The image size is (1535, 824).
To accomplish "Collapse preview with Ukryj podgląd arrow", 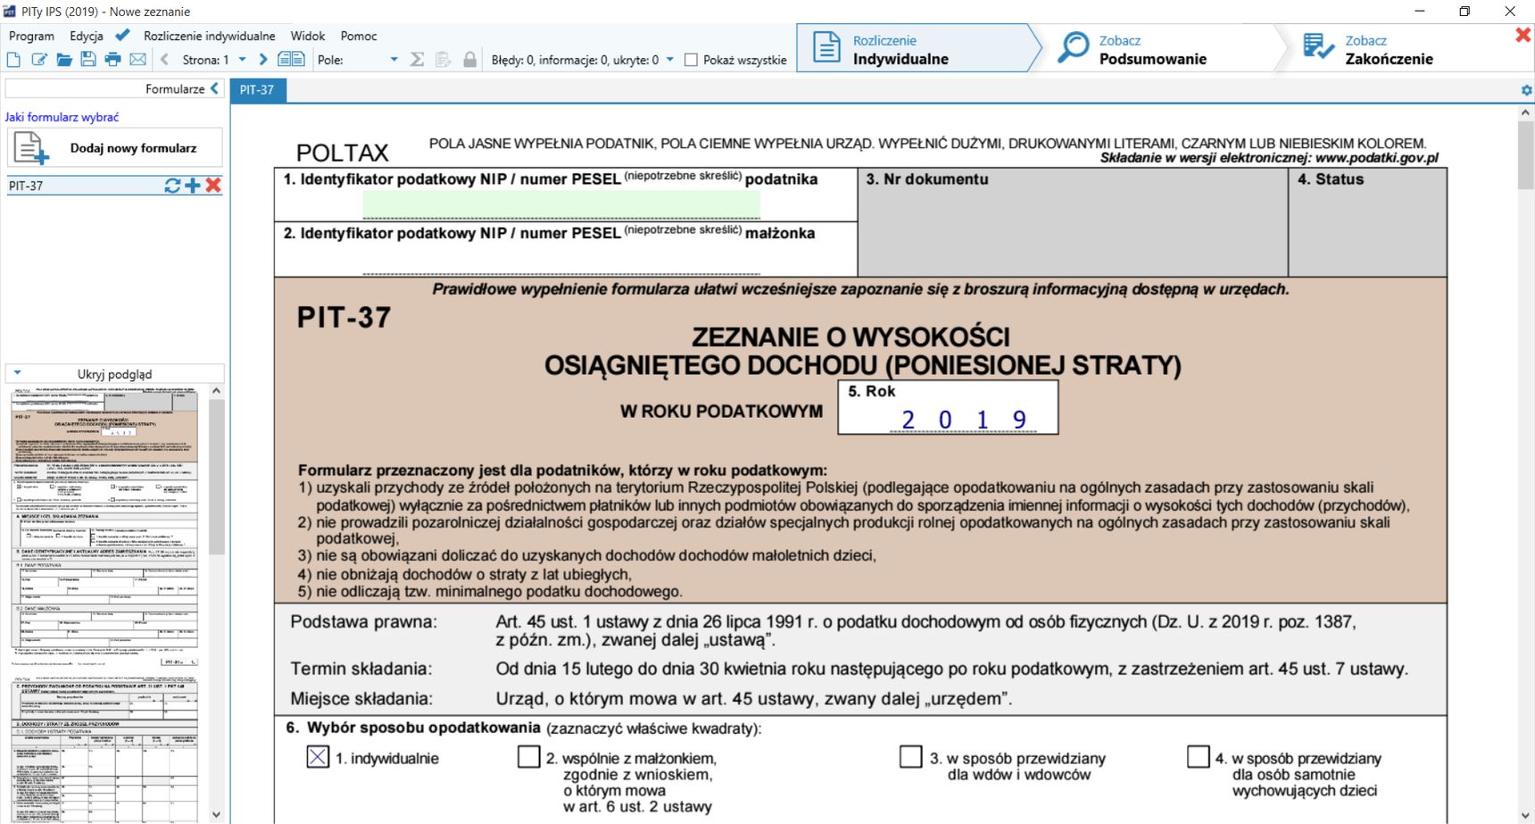I will (x=17, y=373).
